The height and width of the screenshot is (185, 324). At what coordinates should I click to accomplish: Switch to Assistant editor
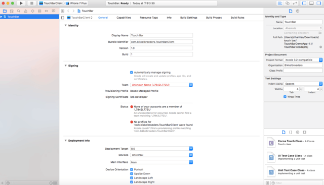pyautogui.click(x=288, y=4)
